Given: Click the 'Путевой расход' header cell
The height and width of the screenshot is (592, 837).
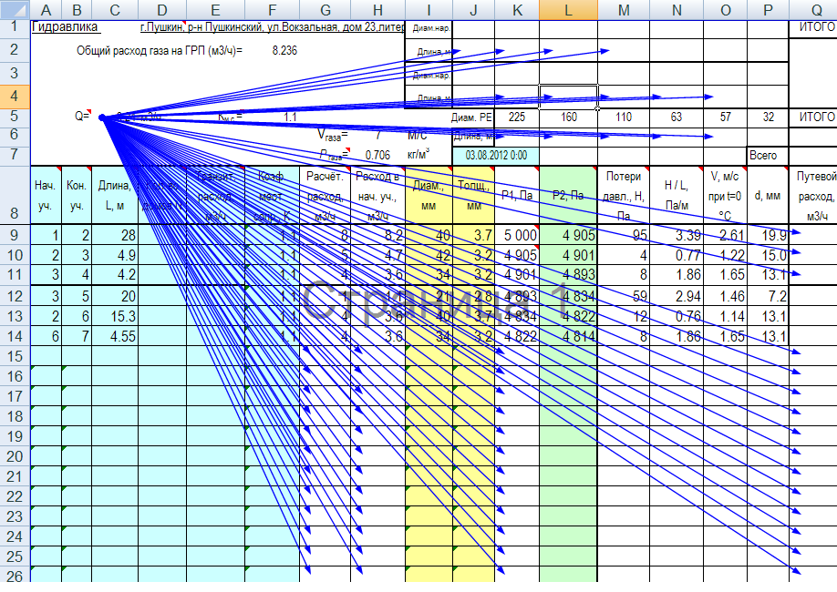Looking at the screenshot, I should 812,196.
